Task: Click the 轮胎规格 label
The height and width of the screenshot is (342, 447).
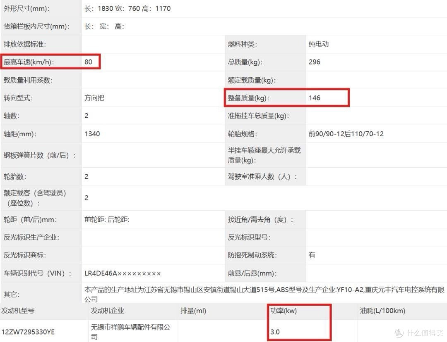Action: click(242, 134)
